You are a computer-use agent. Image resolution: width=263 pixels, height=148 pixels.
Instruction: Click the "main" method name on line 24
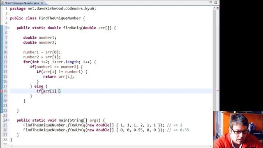63,120
